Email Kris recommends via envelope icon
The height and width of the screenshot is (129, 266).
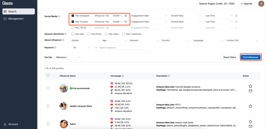pos(250,91)
